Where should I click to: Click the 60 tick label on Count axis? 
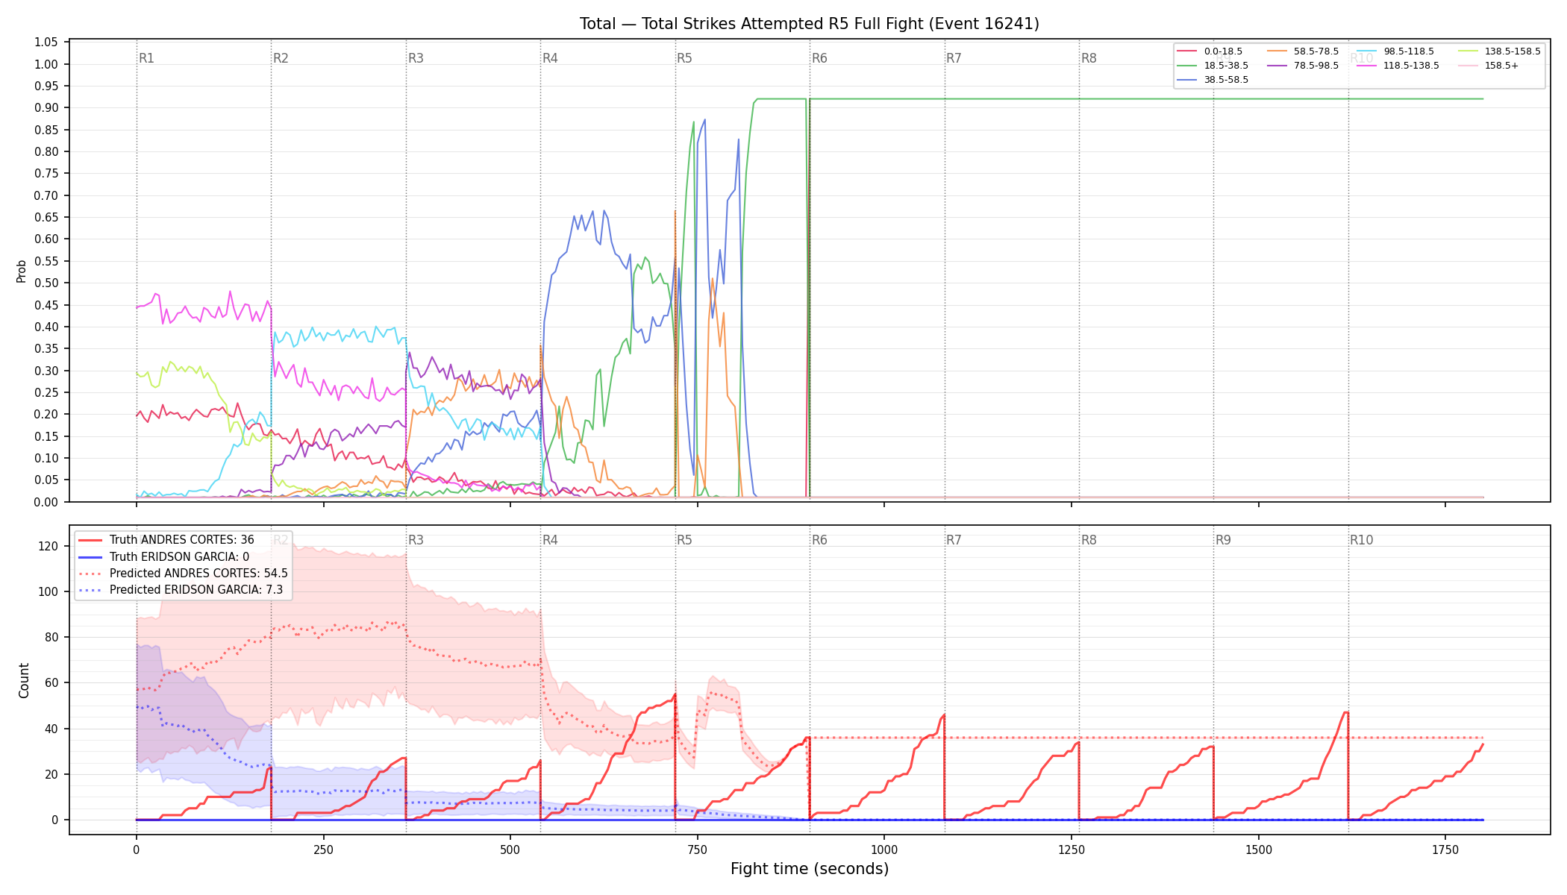point(51,682)
